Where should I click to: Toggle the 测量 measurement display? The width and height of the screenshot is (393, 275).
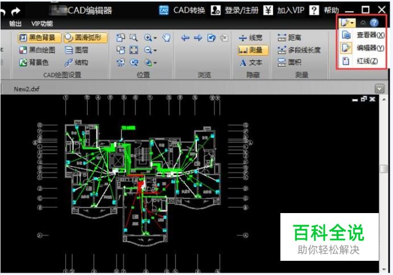(253, 50)
